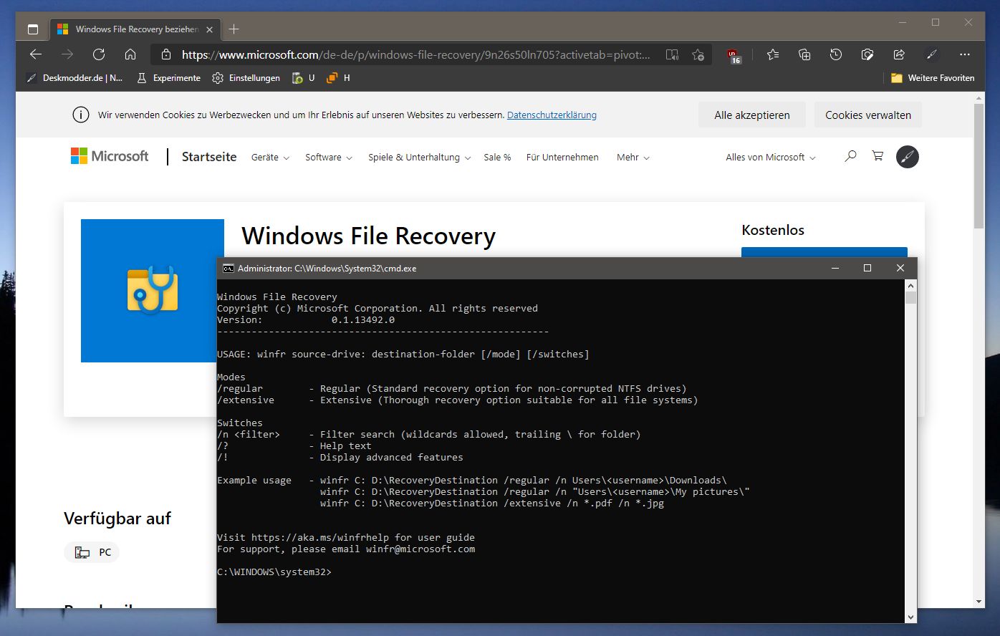
Task: Click the Windows File Recovery page heading
Action: coord(368,236)
